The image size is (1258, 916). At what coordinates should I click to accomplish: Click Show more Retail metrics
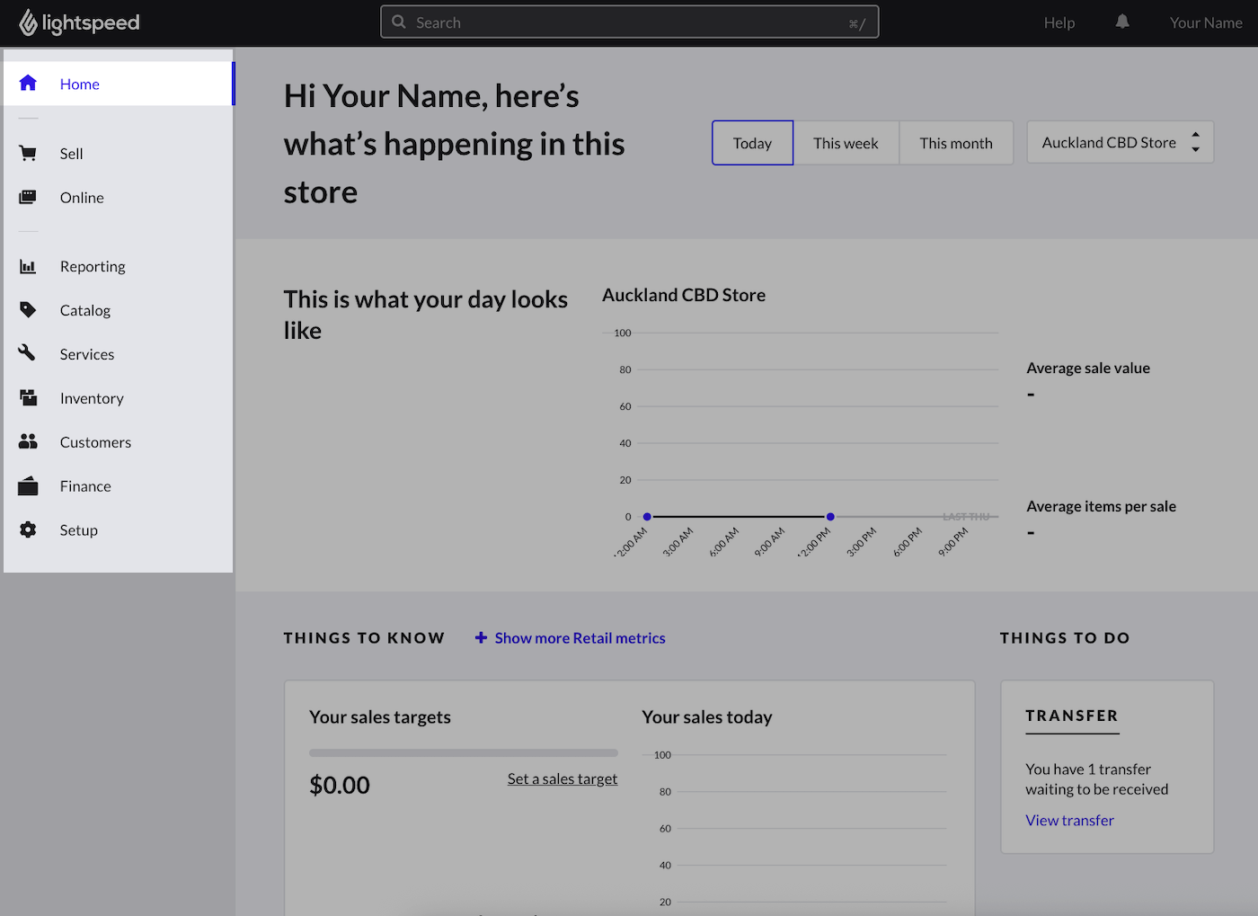[579, 637]
